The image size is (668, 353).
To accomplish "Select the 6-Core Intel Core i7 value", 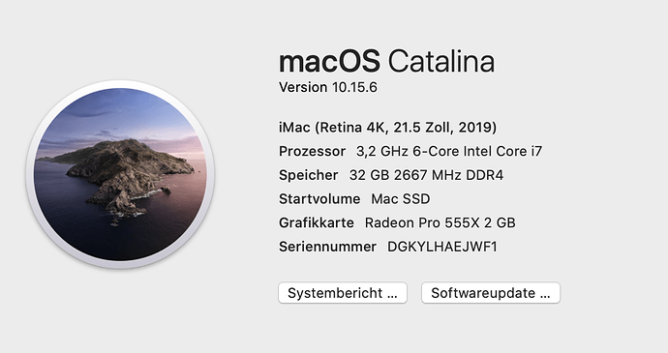I will point(477,151).
